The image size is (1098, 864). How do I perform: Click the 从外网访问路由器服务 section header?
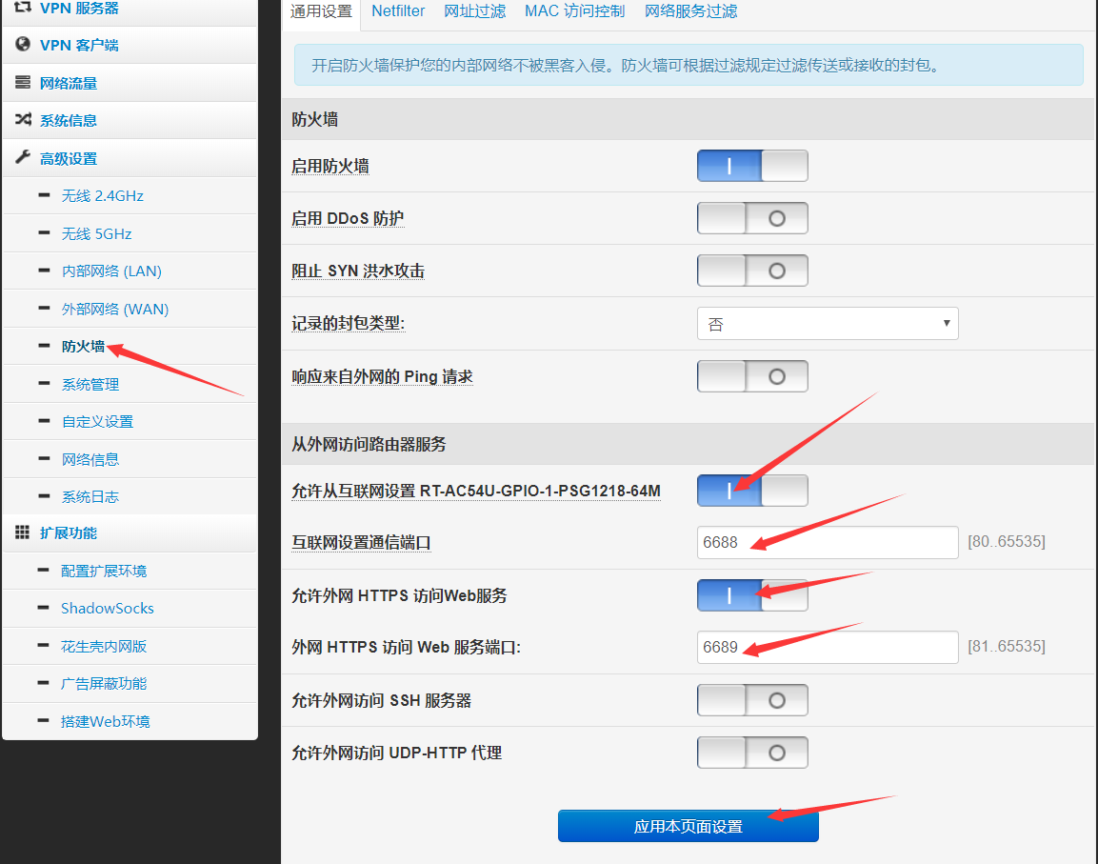click(369, 444)
